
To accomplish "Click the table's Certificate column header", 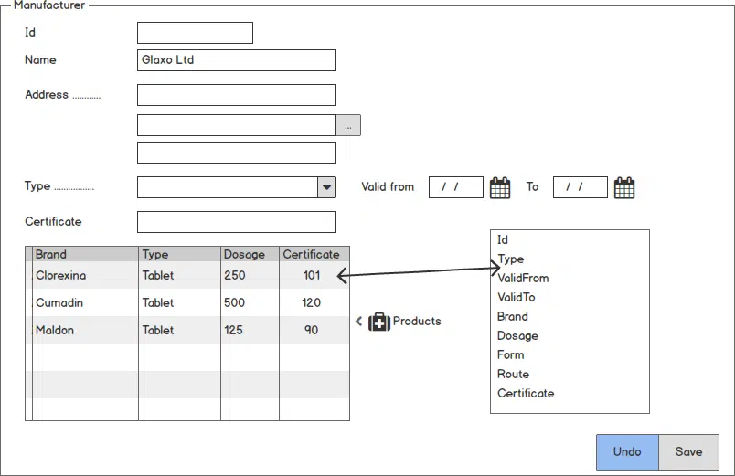I will coord(314,254).
